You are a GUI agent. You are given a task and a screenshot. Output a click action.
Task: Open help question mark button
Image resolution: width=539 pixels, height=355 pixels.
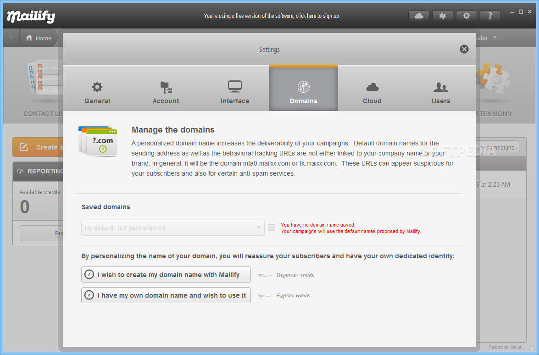click(x=490, y=16)
